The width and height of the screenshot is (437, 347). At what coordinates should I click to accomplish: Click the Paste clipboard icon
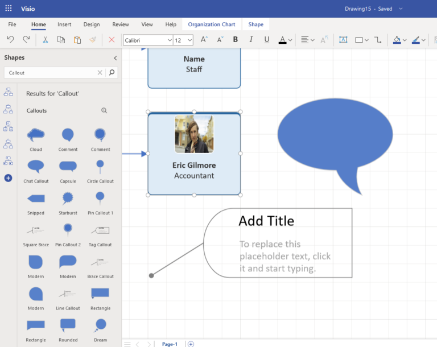click(77, 40)
